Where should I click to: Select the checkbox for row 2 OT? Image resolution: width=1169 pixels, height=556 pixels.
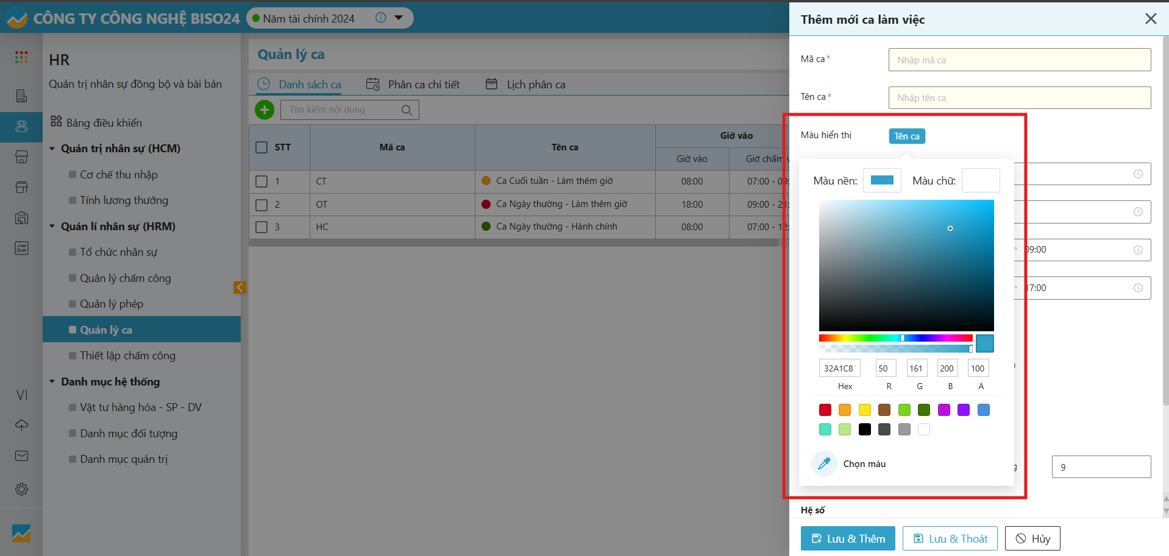261,205
